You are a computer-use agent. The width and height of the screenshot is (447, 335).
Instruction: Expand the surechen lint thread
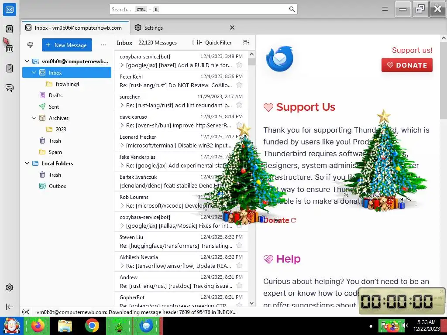122,106
